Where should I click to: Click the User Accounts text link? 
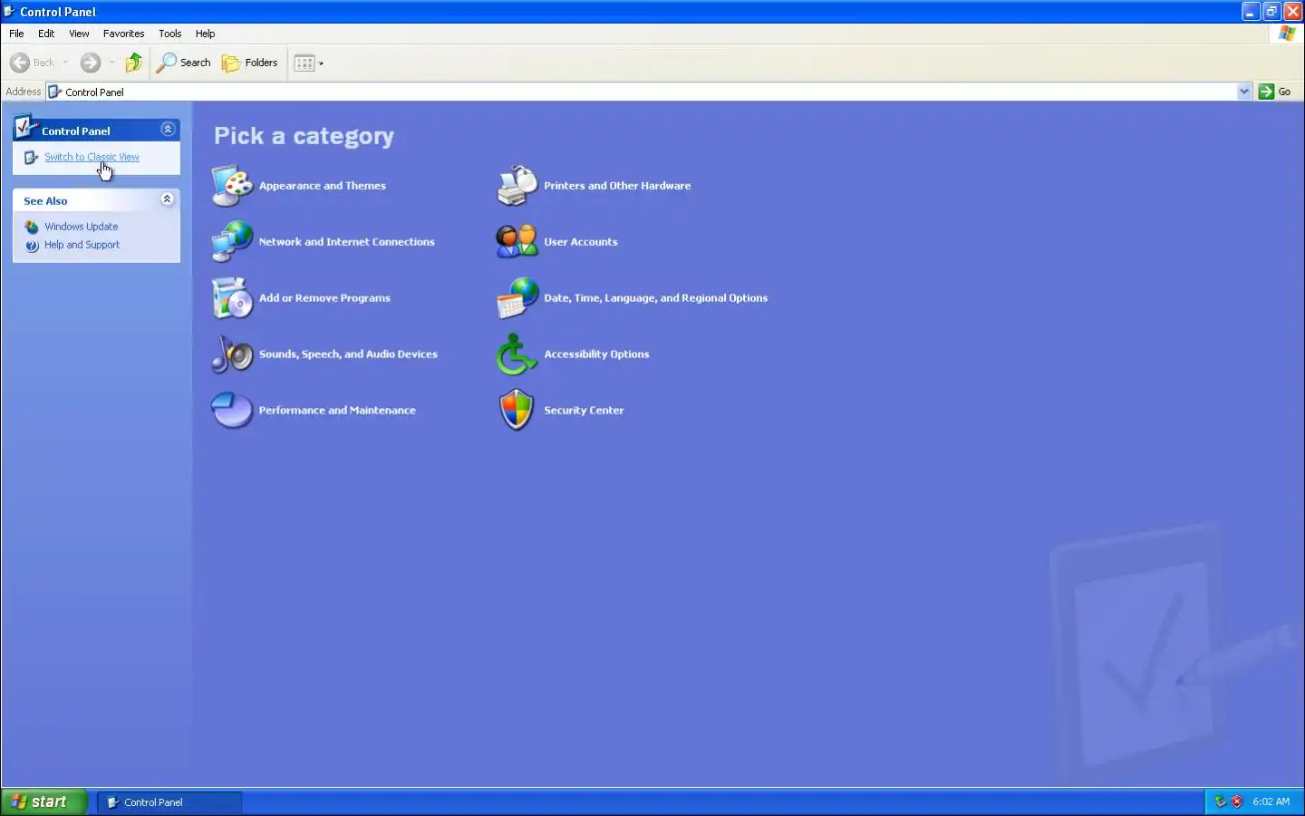(580, 242)
